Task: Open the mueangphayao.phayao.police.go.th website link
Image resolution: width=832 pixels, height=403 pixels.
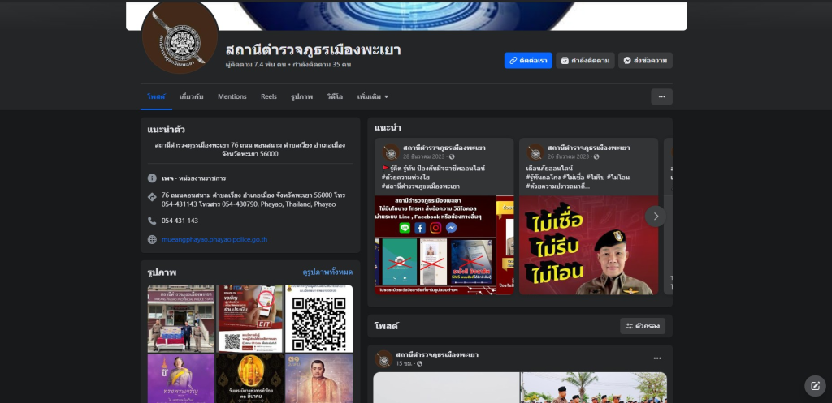Action: point(214,240)
